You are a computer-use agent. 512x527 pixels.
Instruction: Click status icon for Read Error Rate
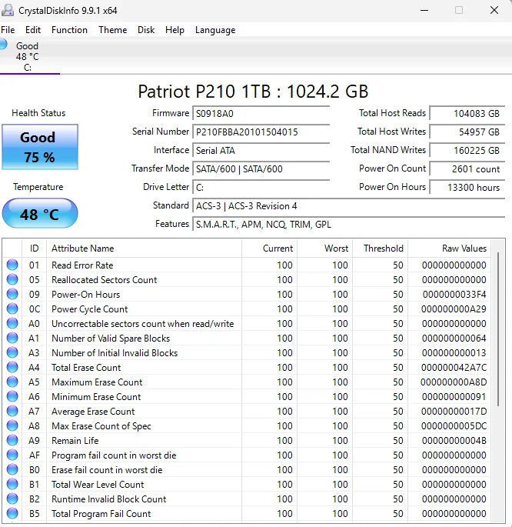[12, 265]
